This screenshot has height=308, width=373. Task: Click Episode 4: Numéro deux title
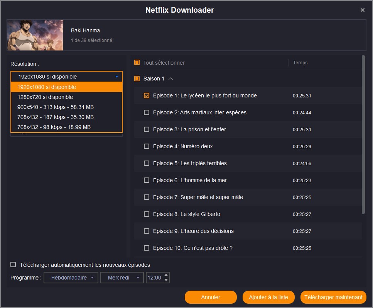tap(183, 146)
